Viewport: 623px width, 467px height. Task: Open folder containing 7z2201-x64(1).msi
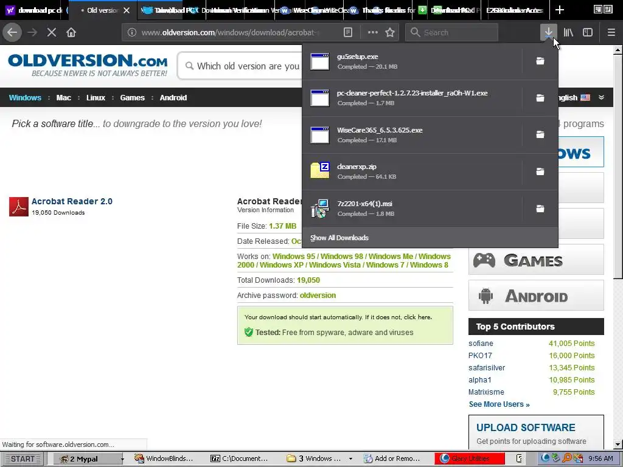click(540, 209)
